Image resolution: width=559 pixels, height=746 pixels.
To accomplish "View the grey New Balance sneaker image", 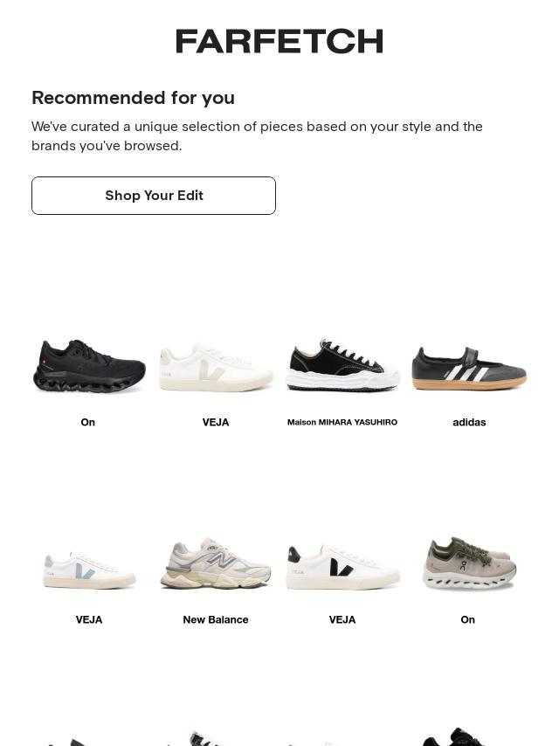I will pos(216,564).
